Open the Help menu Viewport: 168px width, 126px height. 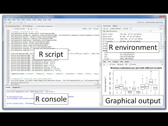click(49, 20)
